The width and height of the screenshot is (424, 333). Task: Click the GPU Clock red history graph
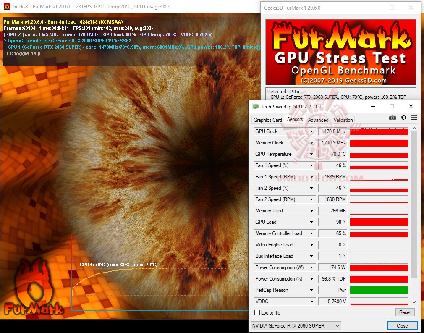pos(379,131)
